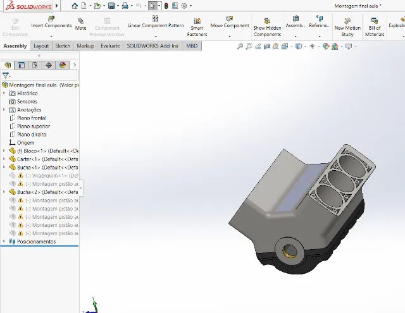The width and height of the screenshot is (405, 313).
Task: Open the PropertyManager tab
Action: 21,65
